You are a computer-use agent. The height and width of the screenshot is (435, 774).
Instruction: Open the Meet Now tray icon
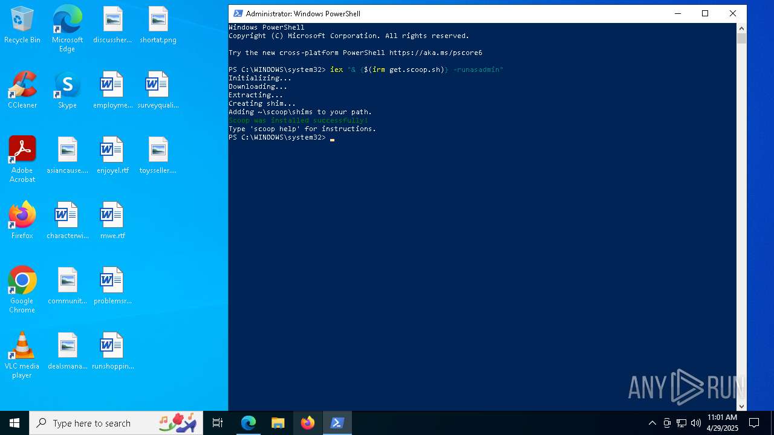point(666,423)
